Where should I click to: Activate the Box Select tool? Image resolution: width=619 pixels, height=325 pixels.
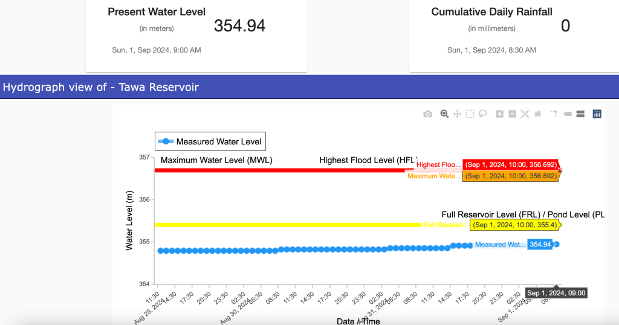[x=470, y=114]
